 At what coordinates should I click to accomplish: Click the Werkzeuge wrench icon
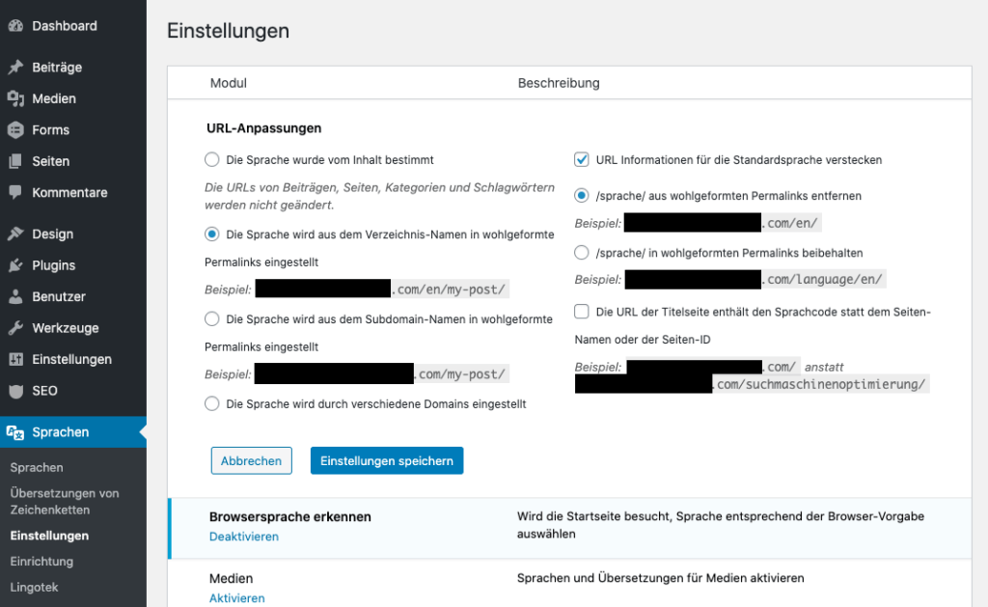click(15, 328)
